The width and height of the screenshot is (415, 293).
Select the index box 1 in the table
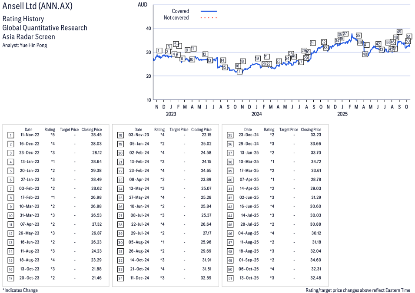coord(10,135)
